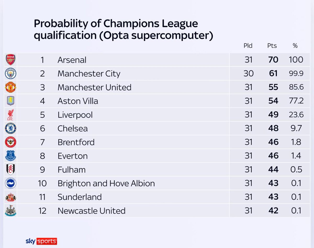Click Arsenal's 70 points value
This screenshot has width=314, height=248.
click(x=273, y=60)
